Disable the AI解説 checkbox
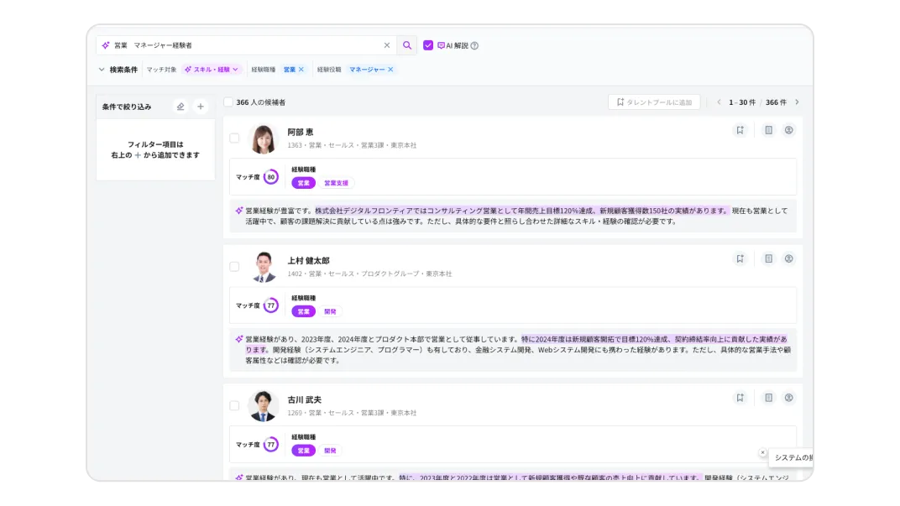 [430, 44]
